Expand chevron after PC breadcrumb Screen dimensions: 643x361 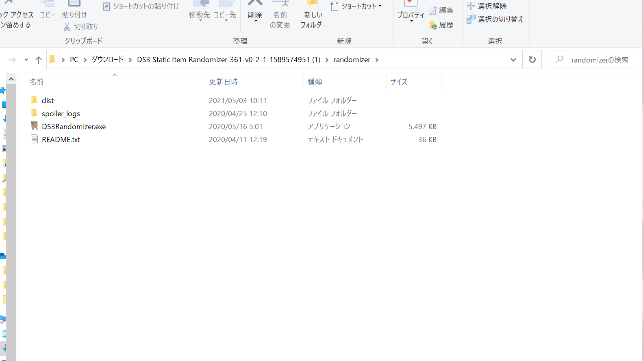[x=85, y=60]
